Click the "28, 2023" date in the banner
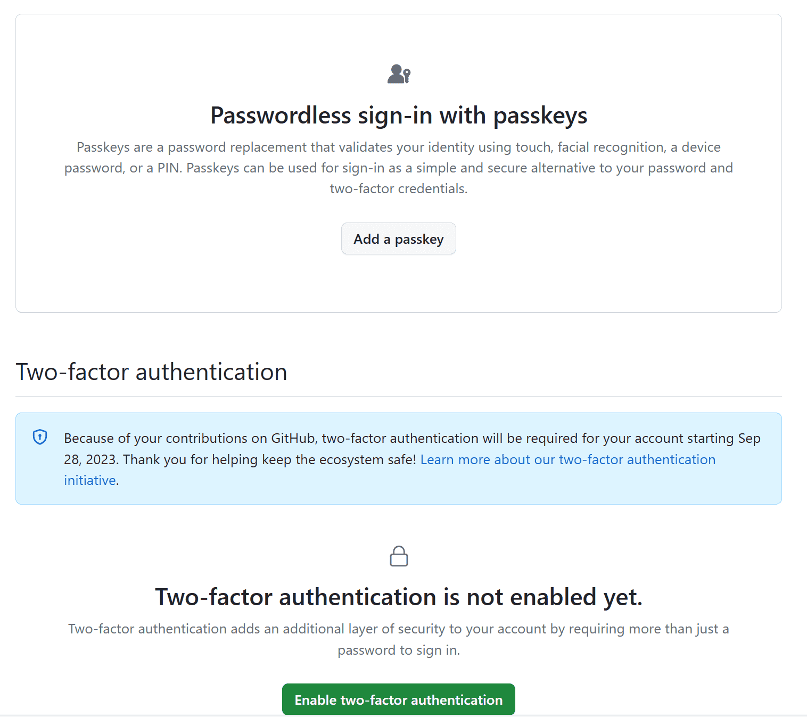 pos(89,459)
